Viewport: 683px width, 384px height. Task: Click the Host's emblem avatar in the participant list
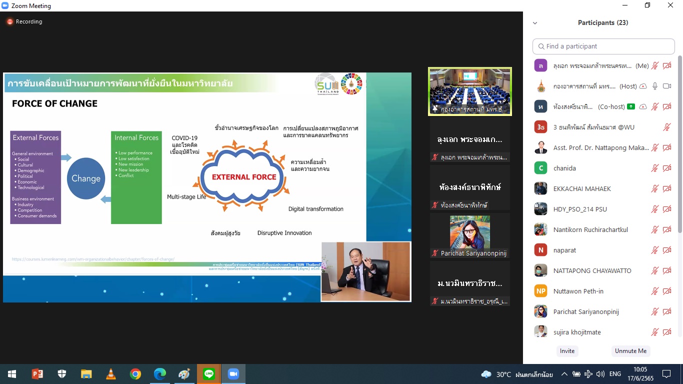coord(540,86)
